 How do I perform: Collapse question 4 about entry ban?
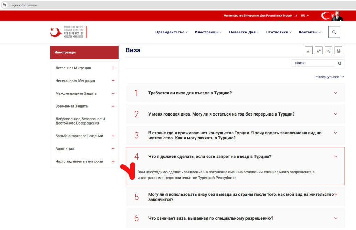coord(335,156)
